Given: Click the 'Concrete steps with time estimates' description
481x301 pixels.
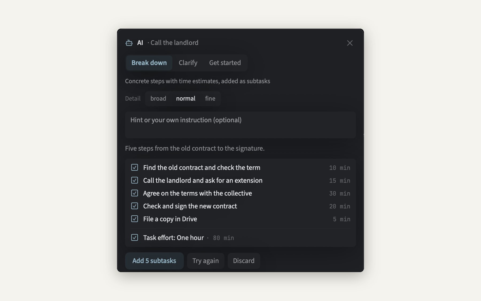Looking at the screenshot, I should [x=197, y=81].
